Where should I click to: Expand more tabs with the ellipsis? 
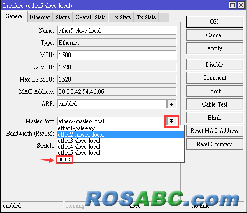pos(164,17)
